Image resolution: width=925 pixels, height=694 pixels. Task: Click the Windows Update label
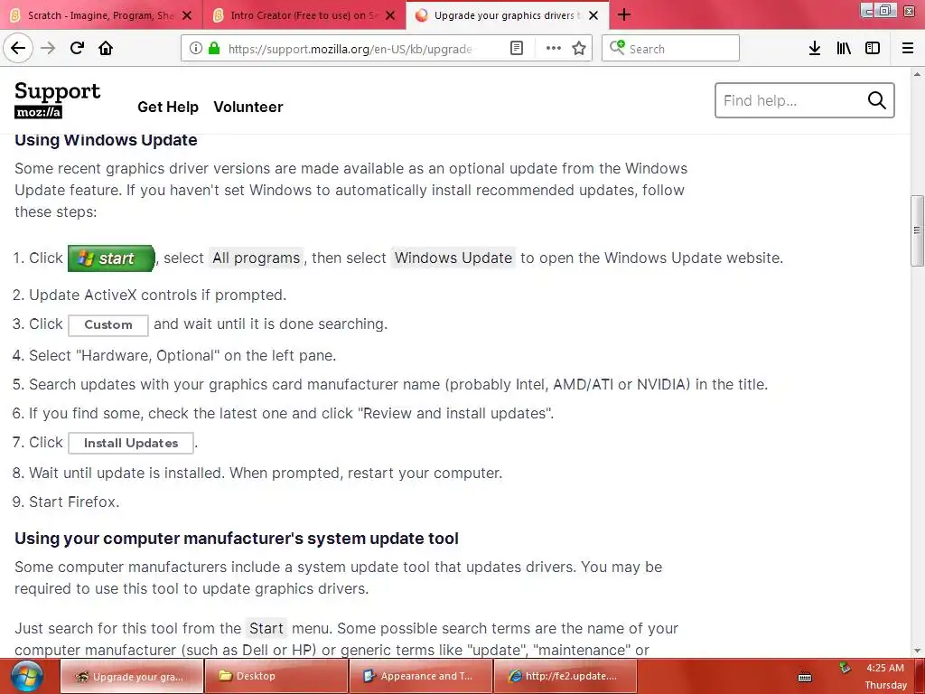click(453, 258)
